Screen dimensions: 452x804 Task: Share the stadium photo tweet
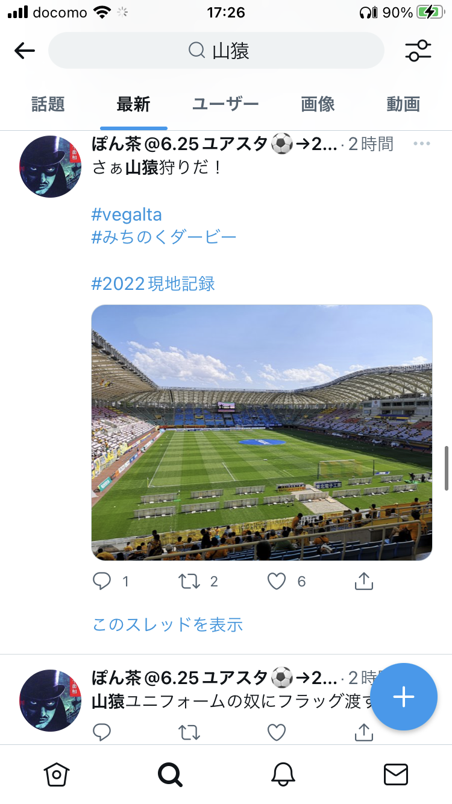363,581
